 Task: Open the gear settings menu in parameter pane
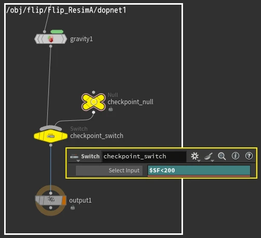coord(195,156)
